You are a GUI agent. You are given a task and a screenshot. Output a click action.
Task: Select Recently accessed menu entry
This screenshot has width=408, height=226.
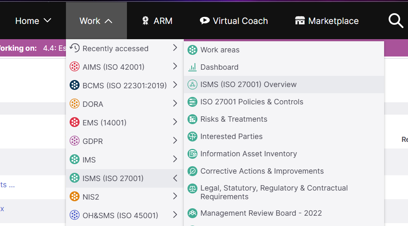pyautogui.click(x=124, y=48)
